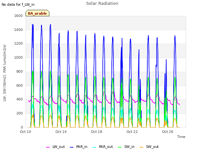Click the green SW_in legend swatch
The height and width of the screenshot is (153, 205).
click(x=119, y=147)
